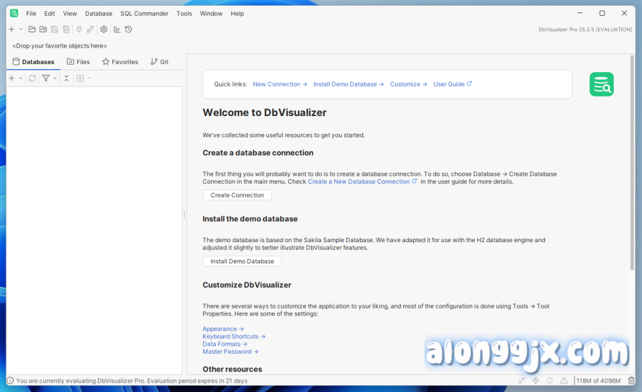Open the SQL Commander menu
Viewport: 642px width, 392px height.
pos(144,13)
